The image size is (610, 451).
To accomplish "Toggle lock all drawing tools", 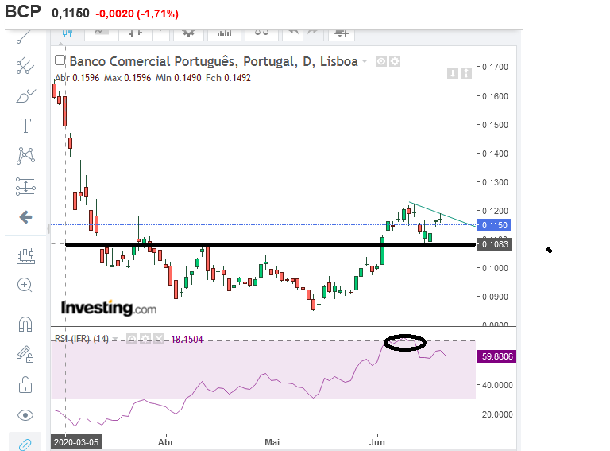I will click(x=25, y=385).
